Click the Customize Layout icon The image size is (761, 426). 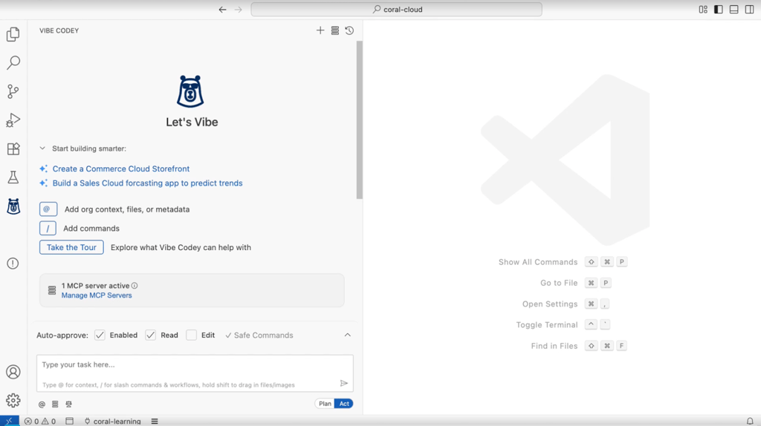pos(703,10)
